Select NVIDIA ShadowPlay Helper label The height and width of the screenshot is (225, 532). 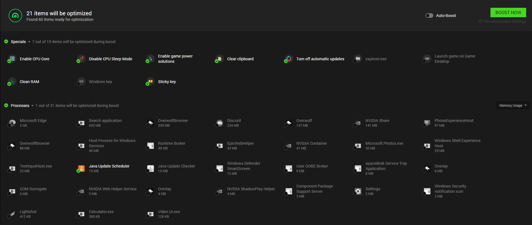coord(251,189)
